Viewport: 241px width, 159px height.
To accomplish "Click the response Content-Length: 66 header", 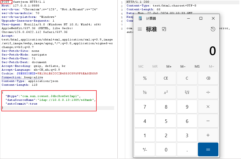I will [143, 9].
